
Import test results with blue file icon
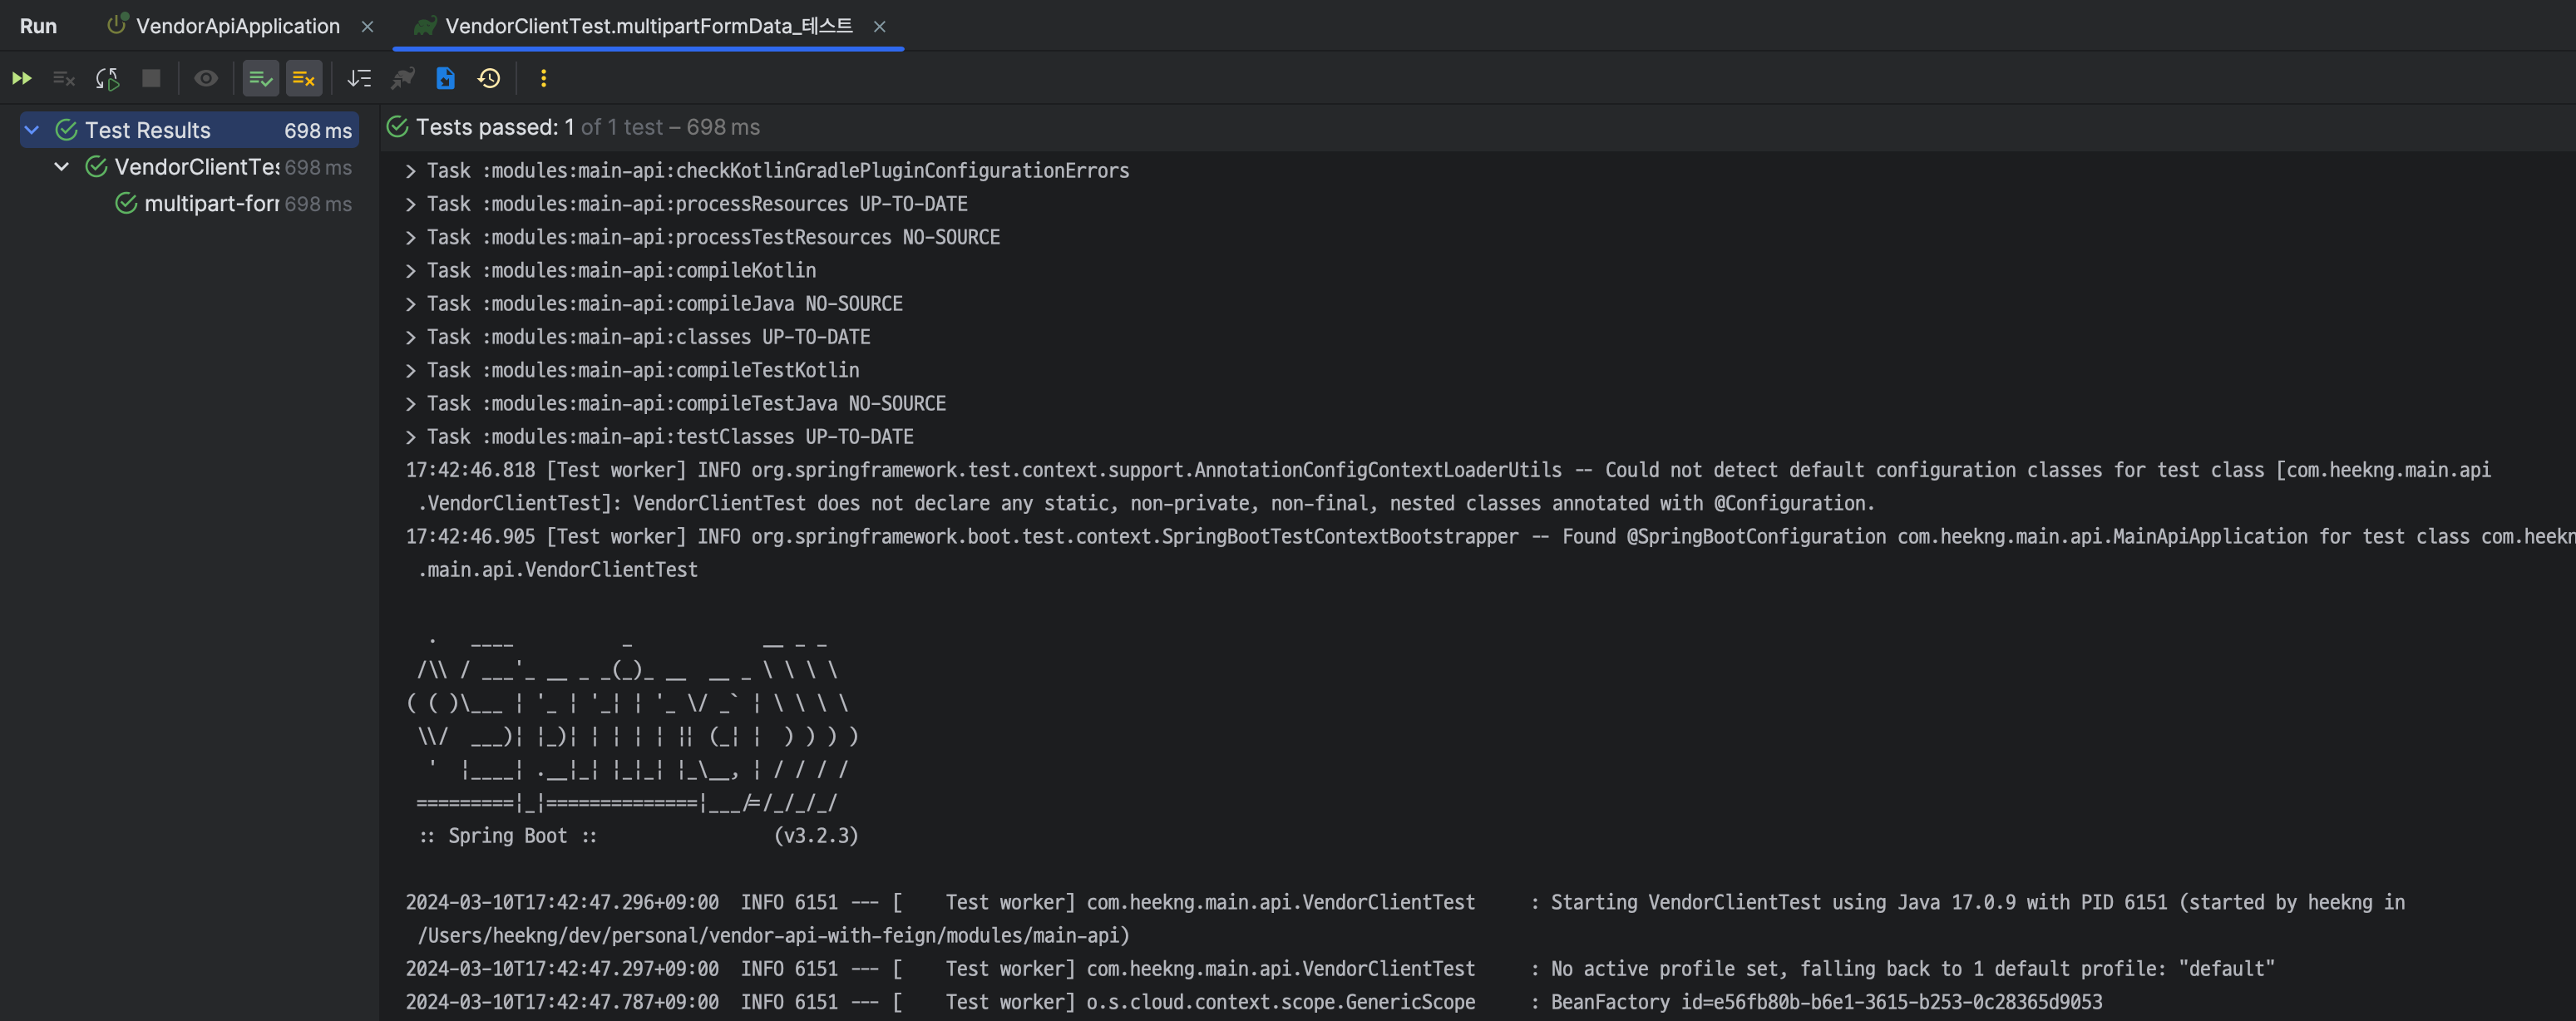pyautogui.click(x=446, y=78)
